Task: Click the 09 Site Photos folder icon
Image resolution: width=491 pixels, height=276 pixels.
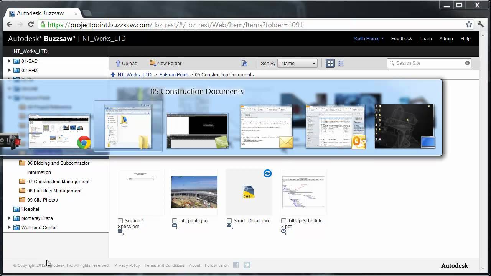Action: pos(22,200)
